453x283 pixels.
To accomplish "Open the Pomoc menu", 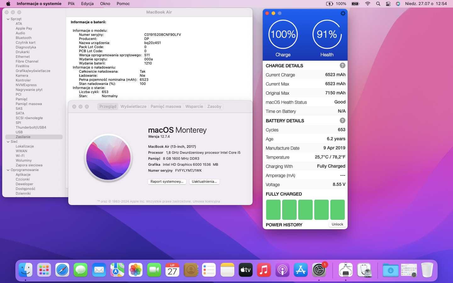I will pyautogui.click(x=123, y=4).
